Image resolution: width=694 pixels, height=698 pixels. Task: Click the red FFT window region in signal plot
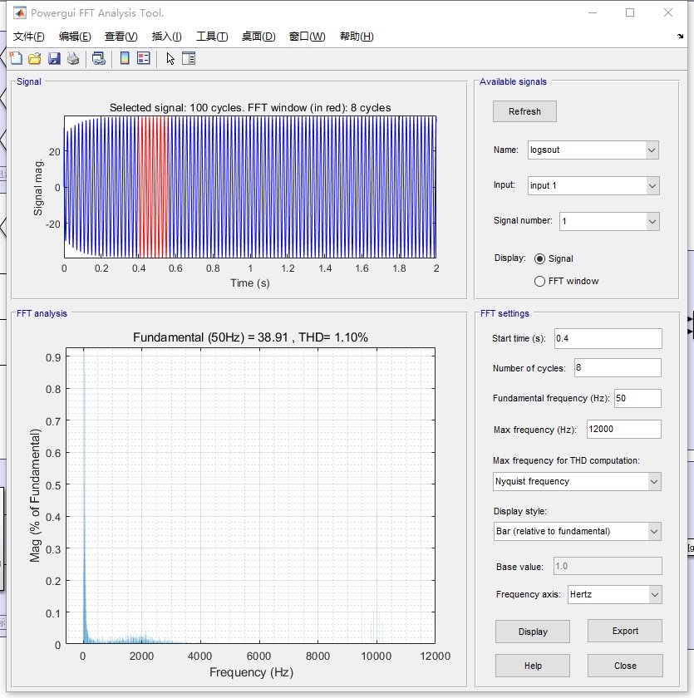pos(154,187)
